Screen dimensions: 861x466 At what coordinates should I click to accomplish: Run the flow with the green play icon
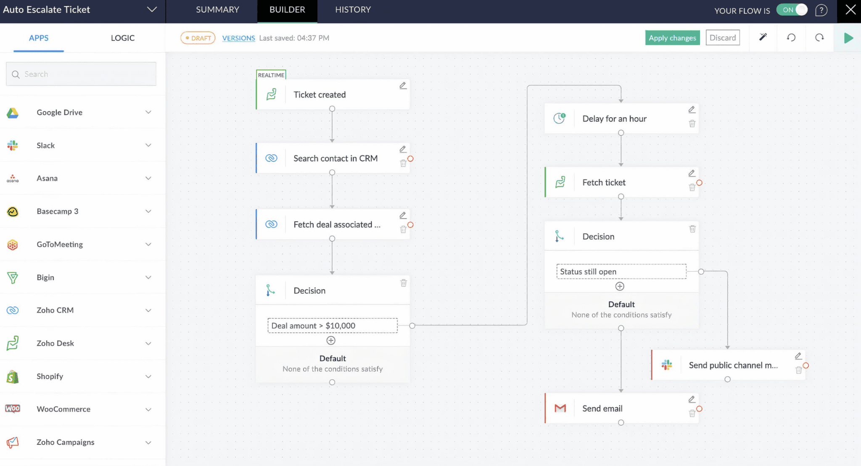click(x=848, y=37)
